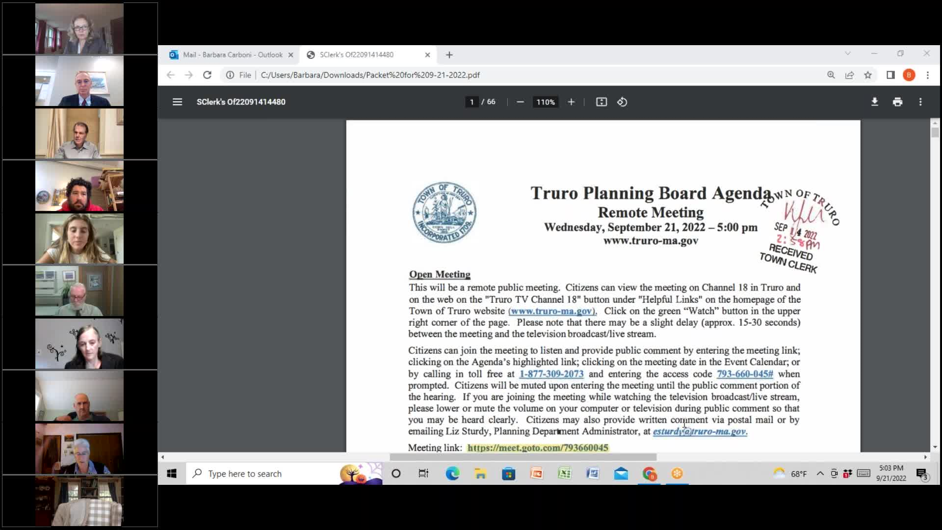The image size is (942, 530).
Task: Reload the current browser page
Action: (x=208, y=75)
